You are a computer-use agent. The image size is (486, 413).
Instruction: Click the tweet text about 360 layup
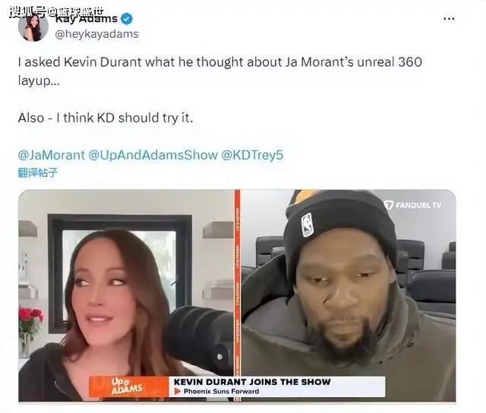(x=219, y=71)
